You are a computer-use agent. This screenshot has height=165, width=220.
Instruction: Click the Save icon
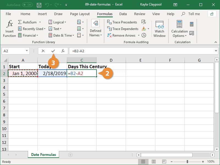tap(39, 5)
